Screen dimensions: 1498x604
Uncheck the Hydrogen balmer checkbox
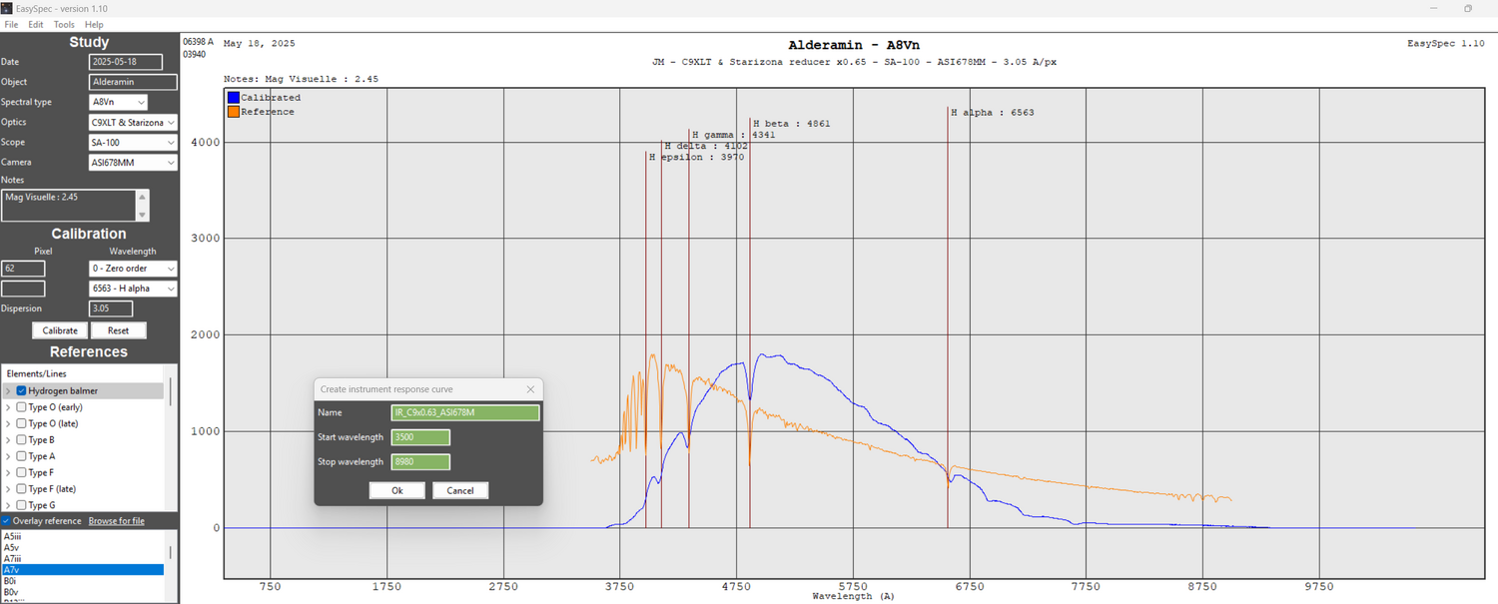tap(22, 391)
